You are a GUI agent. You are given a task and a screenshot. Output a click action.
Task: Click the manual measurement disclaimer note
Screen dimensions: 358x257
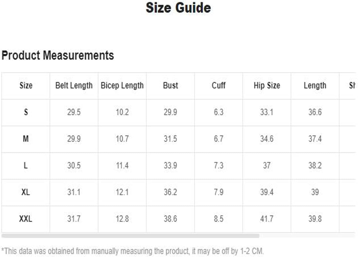point(133,251)
